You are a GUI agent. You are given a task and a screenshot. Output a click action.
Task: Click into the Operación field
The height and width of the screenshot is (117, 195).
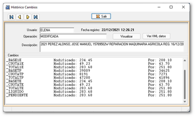pos(73,37)
